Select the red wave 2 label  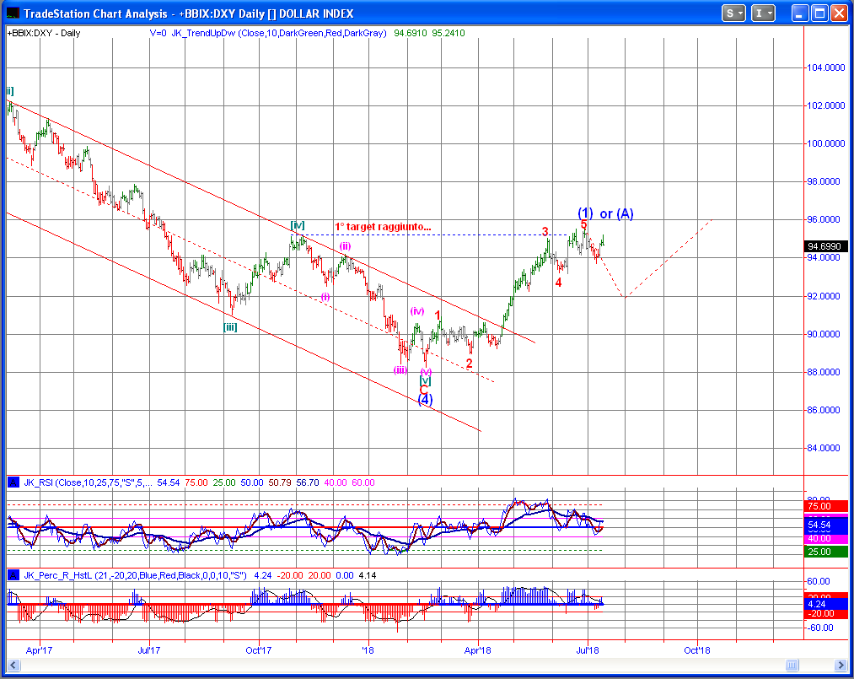469,364
